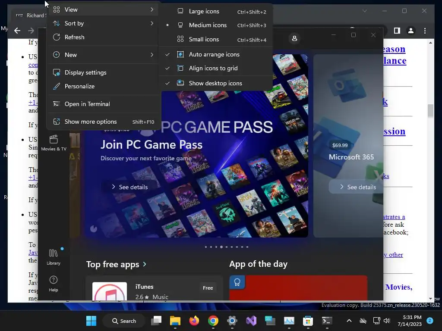Open Movies & TV in the Store sidebar
This screenshot has width=442, height=331.
[x=54, y=143]
